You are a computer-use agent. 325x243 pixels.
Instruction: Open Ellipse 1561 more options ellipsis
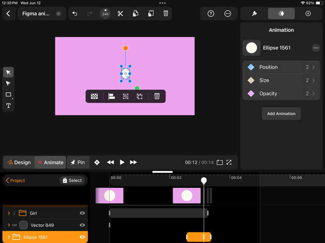pyautogui.click(x=316, y=48)
